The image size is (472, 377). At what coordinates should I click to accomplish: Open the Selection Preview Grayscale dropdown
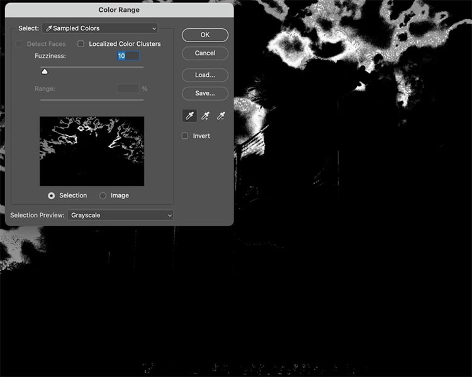[x=120, y=216]
